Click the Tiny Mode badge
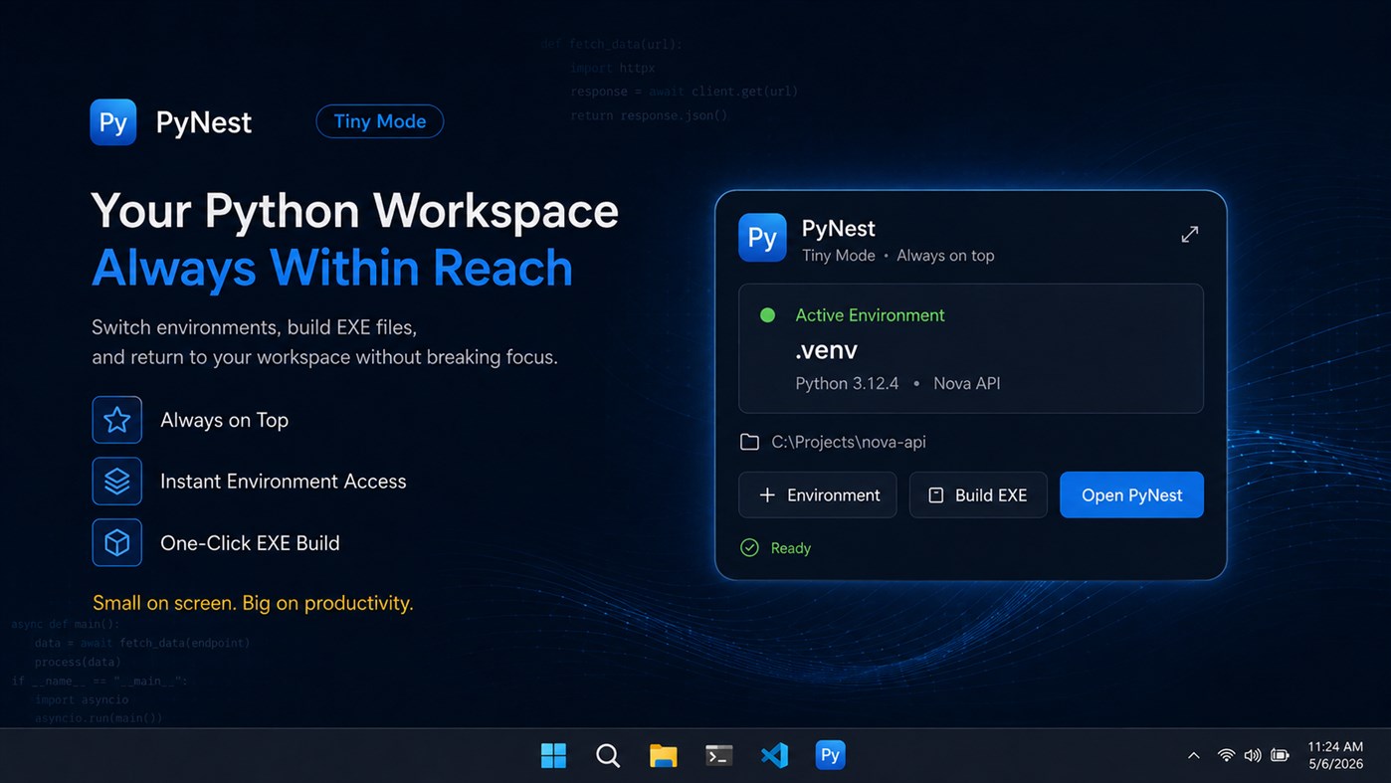 point(380,121)
